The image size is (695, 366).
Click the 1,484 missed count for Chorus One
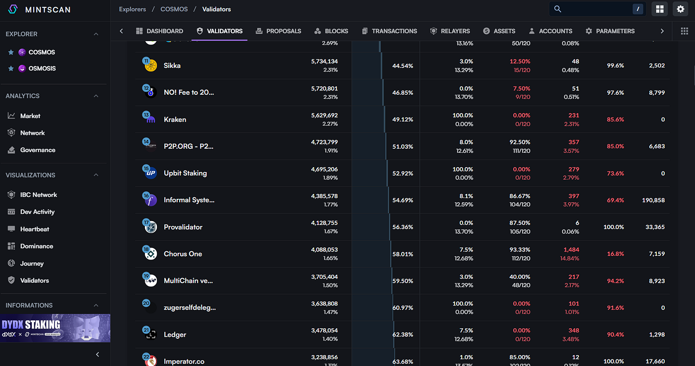tap(571, 250)
